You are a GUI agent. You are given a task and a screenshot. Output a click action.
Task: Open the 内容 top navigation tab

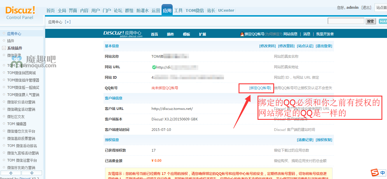point(84,10)
